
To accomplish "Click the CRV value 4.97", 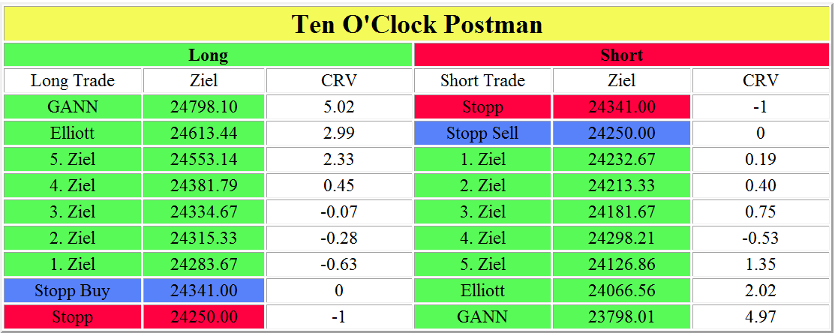I will click(760, 316).
